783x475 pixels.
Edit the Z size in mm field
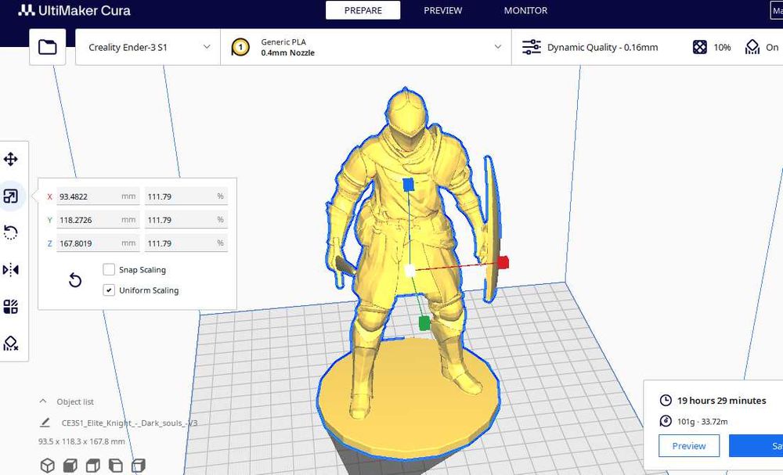point(98,243)
